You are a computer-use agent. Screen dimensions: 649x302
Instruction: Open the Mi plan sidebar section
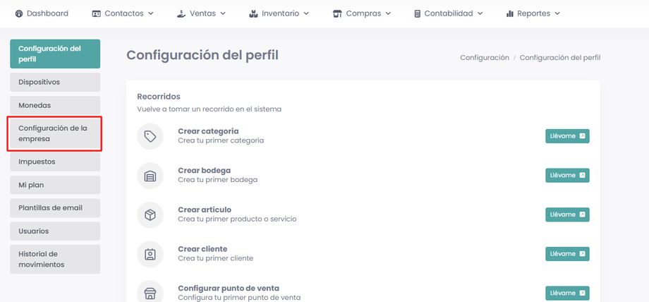pos(55,185)
